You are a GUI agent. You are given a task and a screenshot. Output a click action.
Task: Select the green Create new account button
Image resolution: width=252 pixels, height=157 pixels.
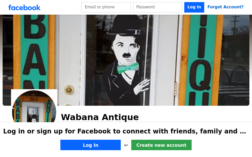(161, 145)
